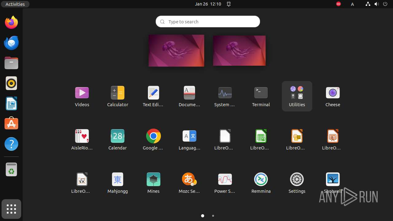Viewport: 393px width, 221px height.
Task: Open the Settings app
Action: pos(297,183)
